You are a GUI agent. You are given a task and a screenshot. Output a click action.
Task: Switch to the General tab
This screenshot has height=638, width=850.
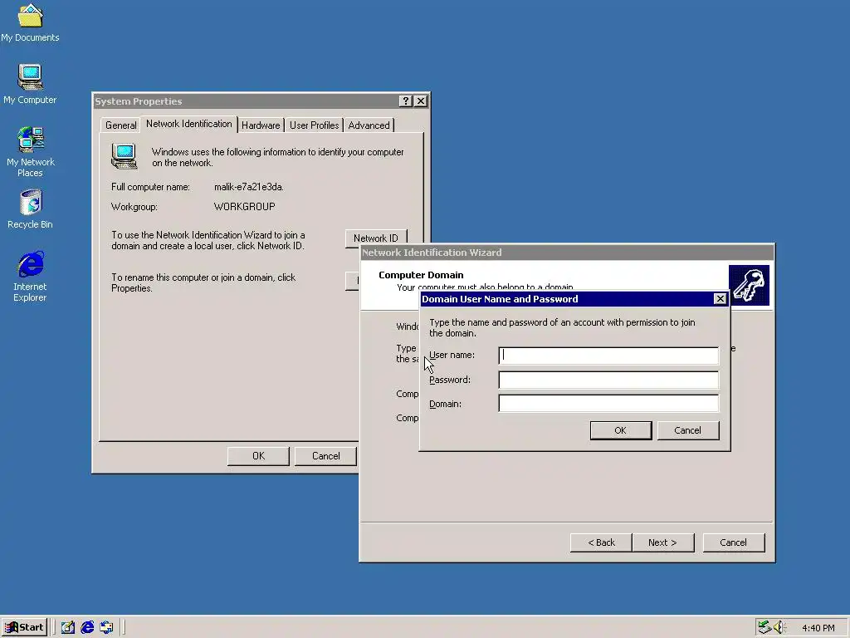(x=120, y=125)
